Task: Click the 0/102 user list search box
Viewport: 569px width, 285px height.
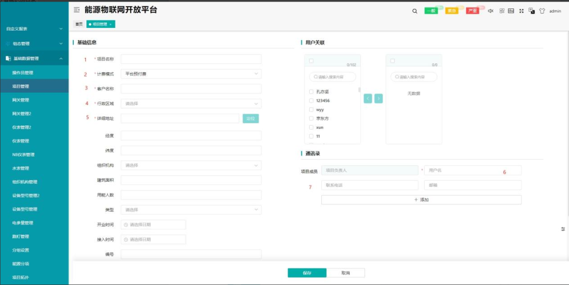Action: [332, 77]
